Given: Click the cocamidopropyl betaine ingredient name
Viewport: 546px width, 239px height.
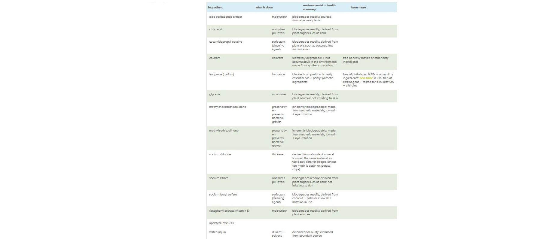Looking at the screenshot, I should 225,42.
